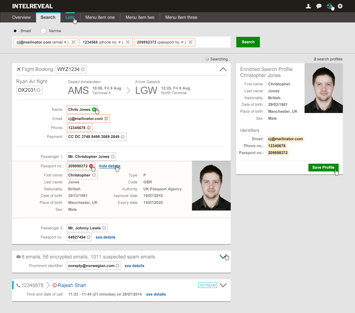
Task: Click the phone call icon beside 12345678
Action: click(x=19, y=285)
